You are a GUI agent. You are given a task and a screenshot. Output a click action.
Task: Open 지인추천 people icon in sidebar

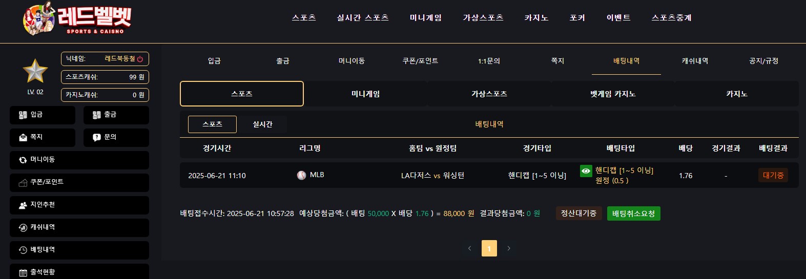(23, 205)
